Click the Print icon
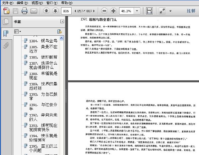Viewport: 199px width, 155px height. tap(24, 11)
